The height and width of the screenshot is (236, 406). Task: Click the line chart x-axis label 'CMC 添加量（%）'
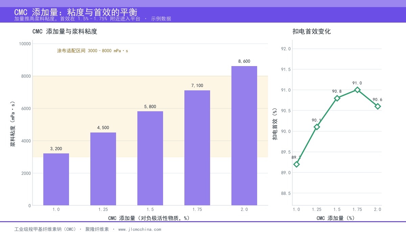(336, 218)
